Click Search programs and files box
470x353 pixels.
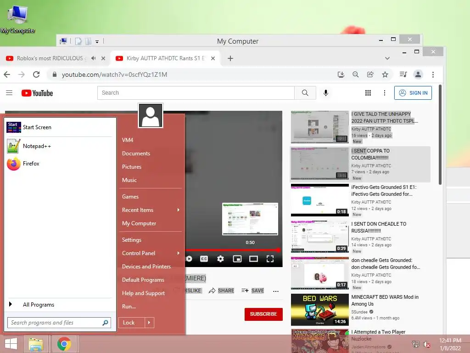(x=59, y=323)
